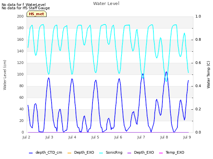
Task: Click the blue depth_CTD_cm legend swatch
Action: tap(31, 153)
